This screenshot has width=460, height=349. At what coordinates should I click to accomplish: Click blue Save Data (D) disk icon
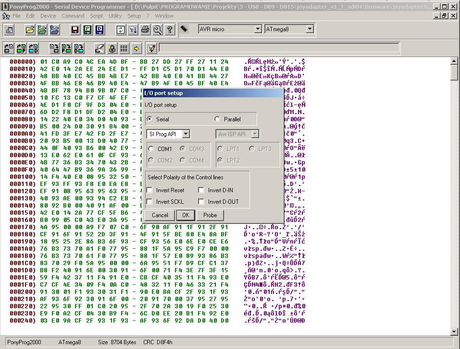click(100, 30)
